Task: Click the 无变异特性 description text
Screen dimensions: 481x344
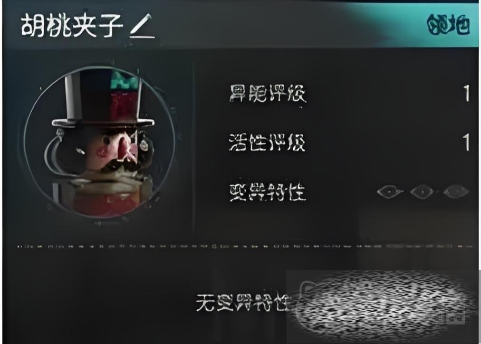Action: [242, 302]
